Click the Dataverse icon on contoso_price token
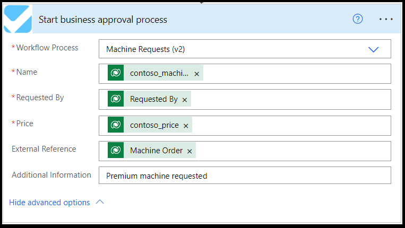The width and height of the screenshot is (405, 228). [x=116, y=125]
